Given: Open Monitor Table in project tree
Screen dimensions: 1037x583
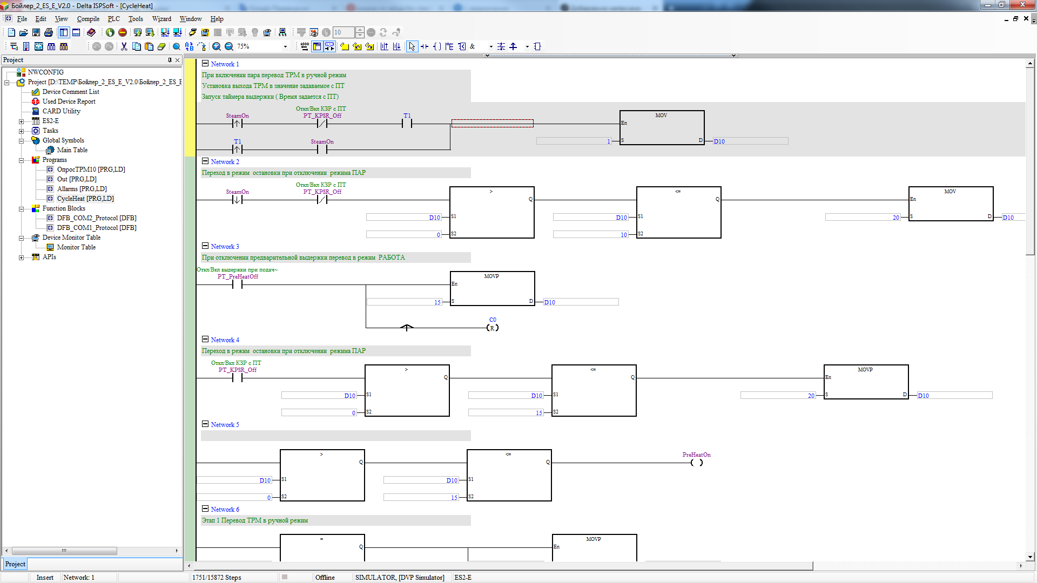Looking at the screenshot, I should (x=76, y=247).
